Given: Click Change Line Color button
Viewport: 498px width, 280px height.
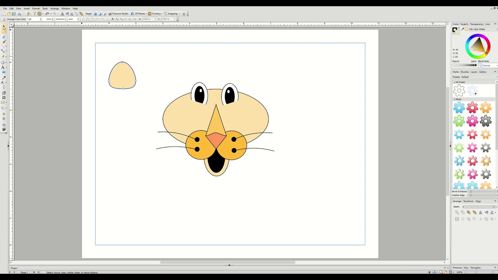Looking at the screenshot, I should click(15, 19).
